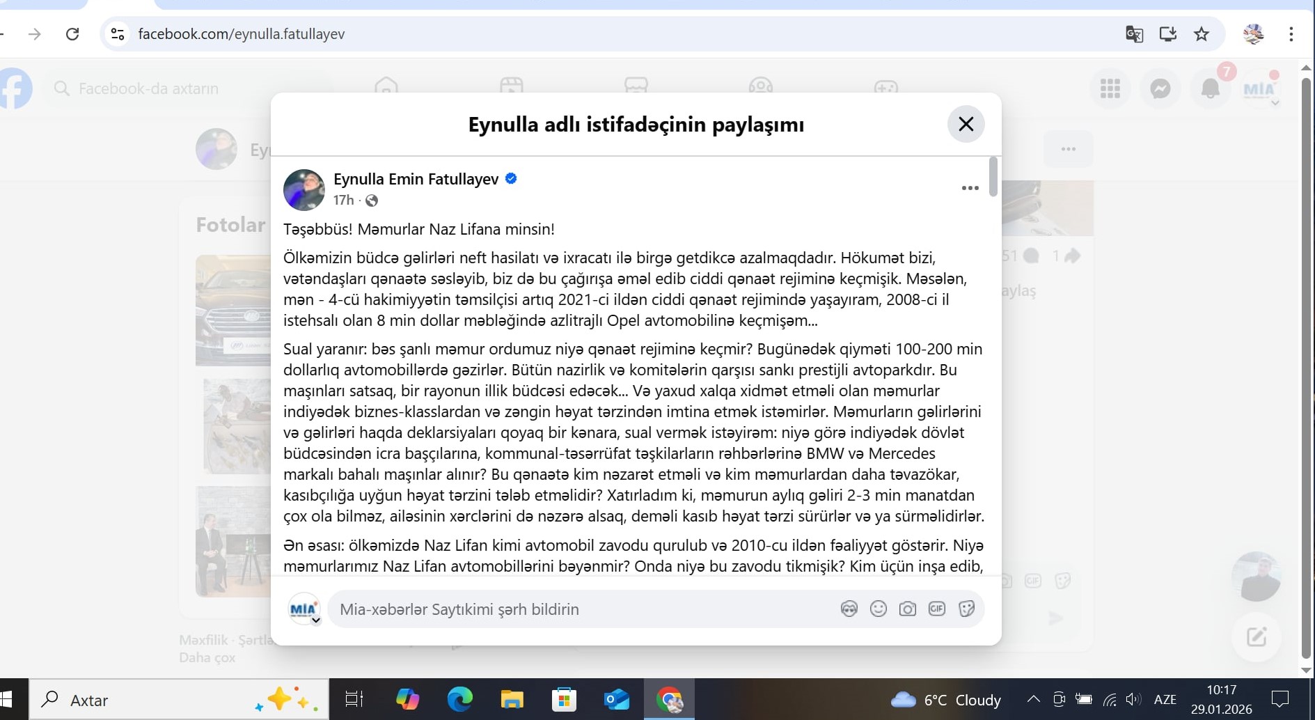This screenshot has height=720, width=1315.
Task: Click the post dialog vertical scrollbar
Action: click(993, 177)
